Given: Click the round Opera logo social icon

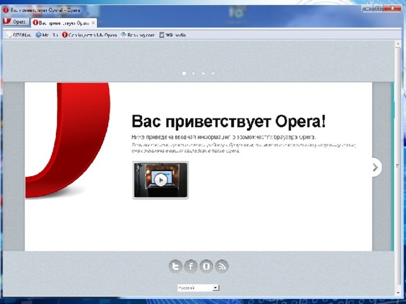Looking at the screenshot, I should (206, 266).
